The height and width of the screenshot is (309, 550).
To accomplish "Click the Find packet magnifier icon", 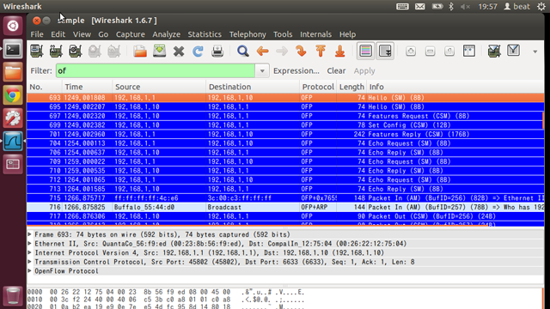I will click(242, 51).
